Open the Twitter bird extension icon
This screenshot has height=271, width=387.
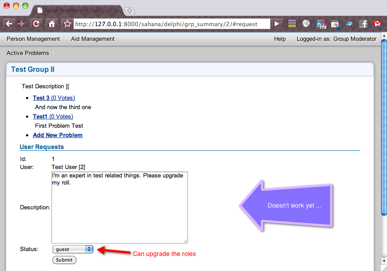349,24
